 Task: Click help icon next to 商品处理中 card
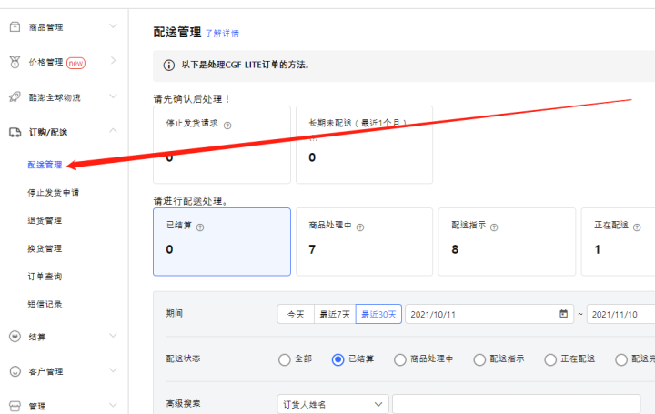pos(360,227)
